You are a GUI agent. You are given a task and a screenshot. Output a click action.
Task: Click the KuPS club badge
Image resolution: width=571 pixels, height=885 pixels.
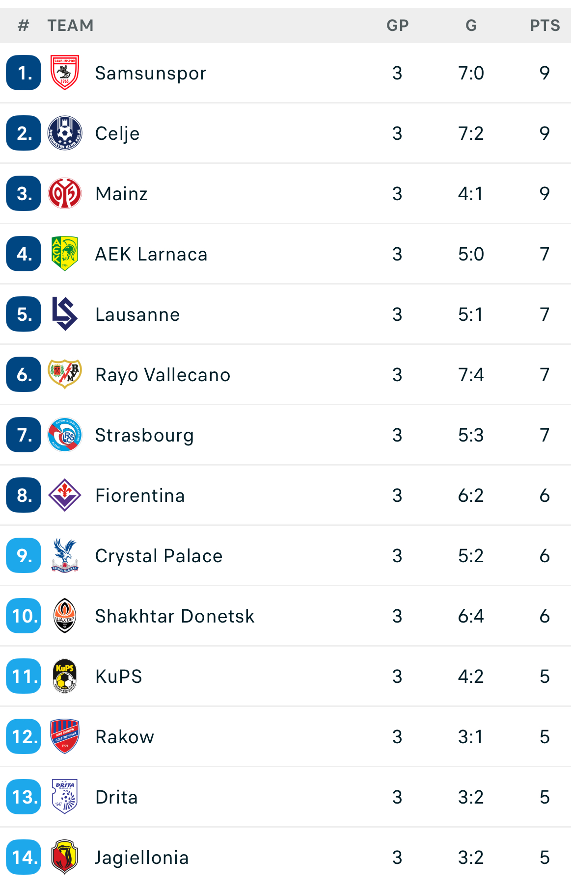[x=65, y=676]
